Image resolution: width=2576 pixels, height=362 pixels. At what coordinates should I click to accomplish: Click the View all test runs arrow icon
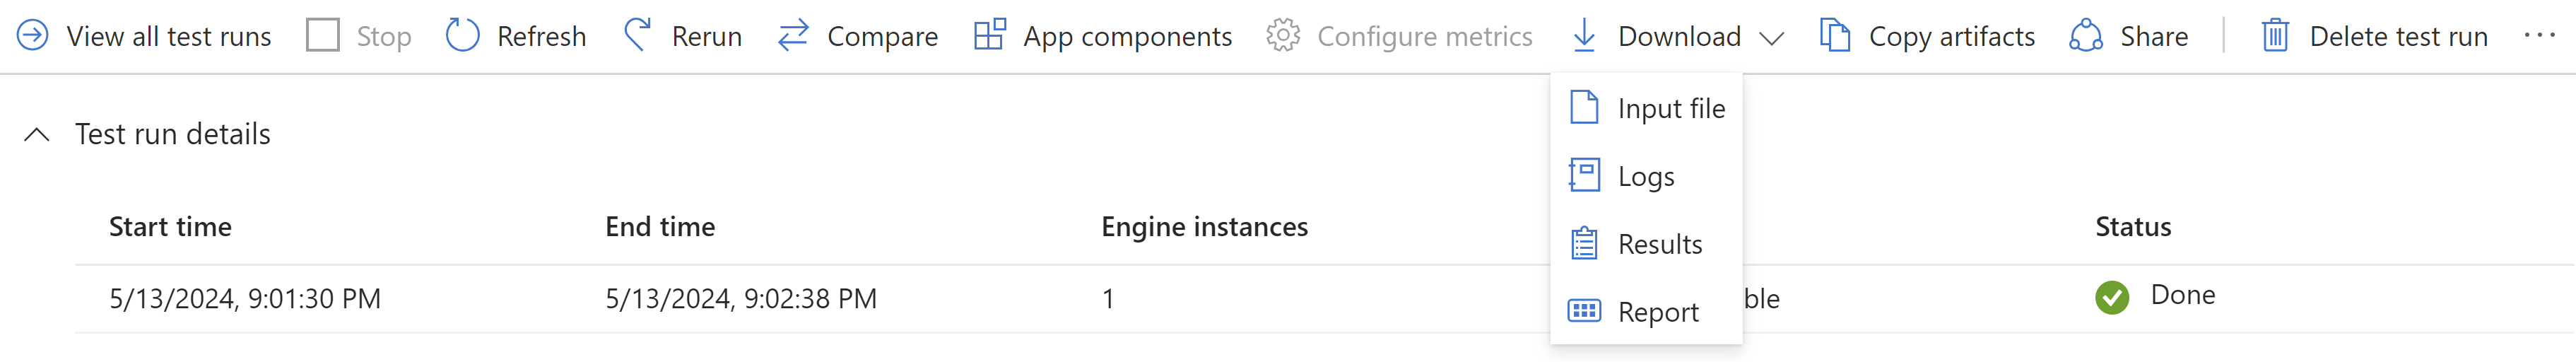[x=32, y=36]
